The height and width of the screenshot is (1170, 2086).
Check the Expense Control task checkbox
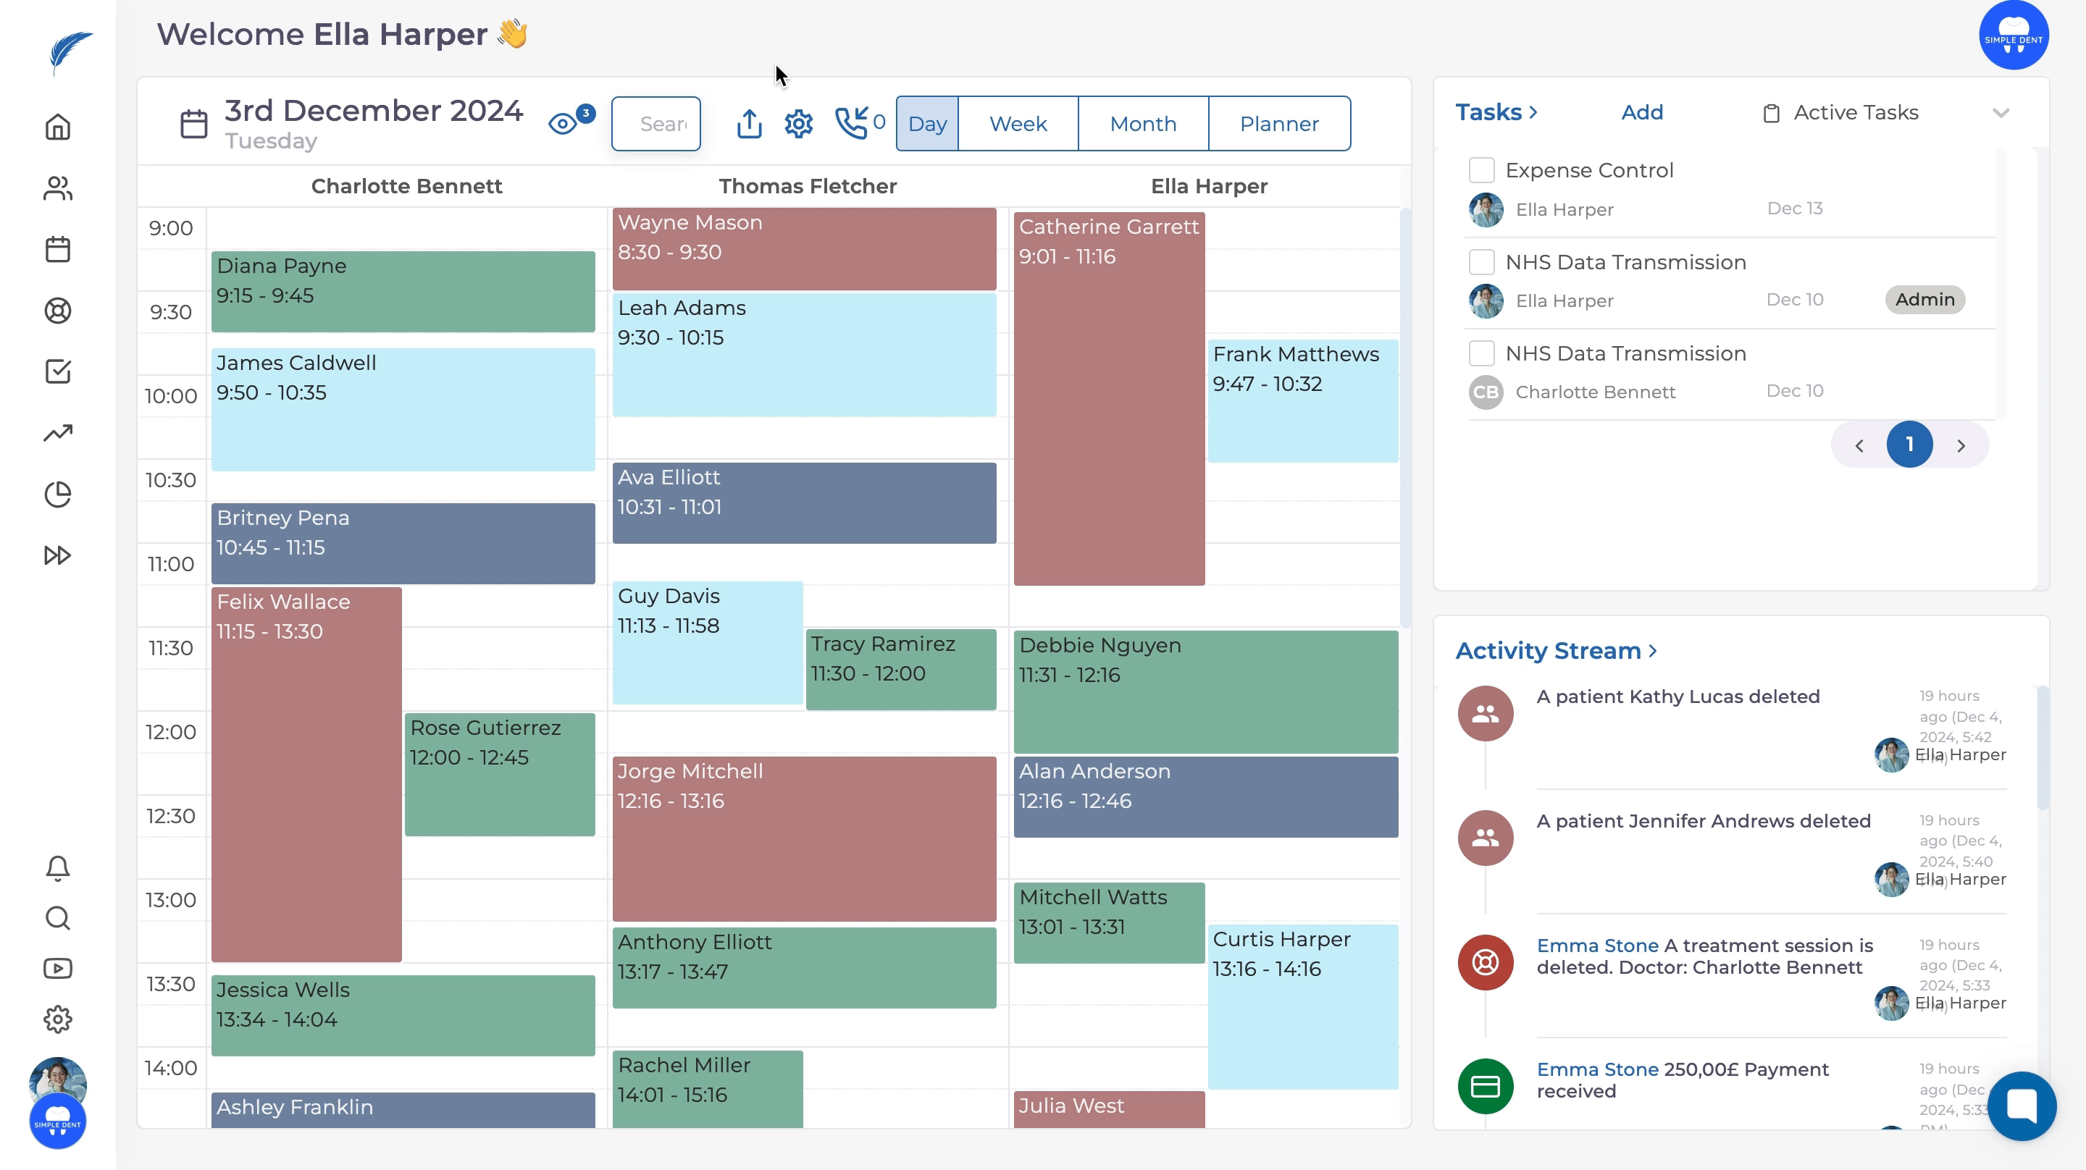1481,170
